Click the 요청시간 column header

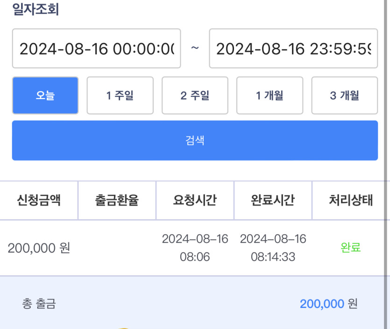pos(195,200)
